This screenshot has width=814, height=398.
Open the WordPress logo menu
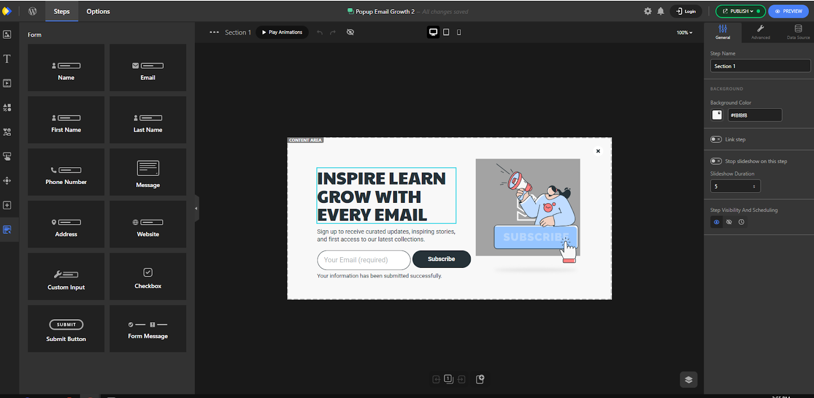point(33,11)
